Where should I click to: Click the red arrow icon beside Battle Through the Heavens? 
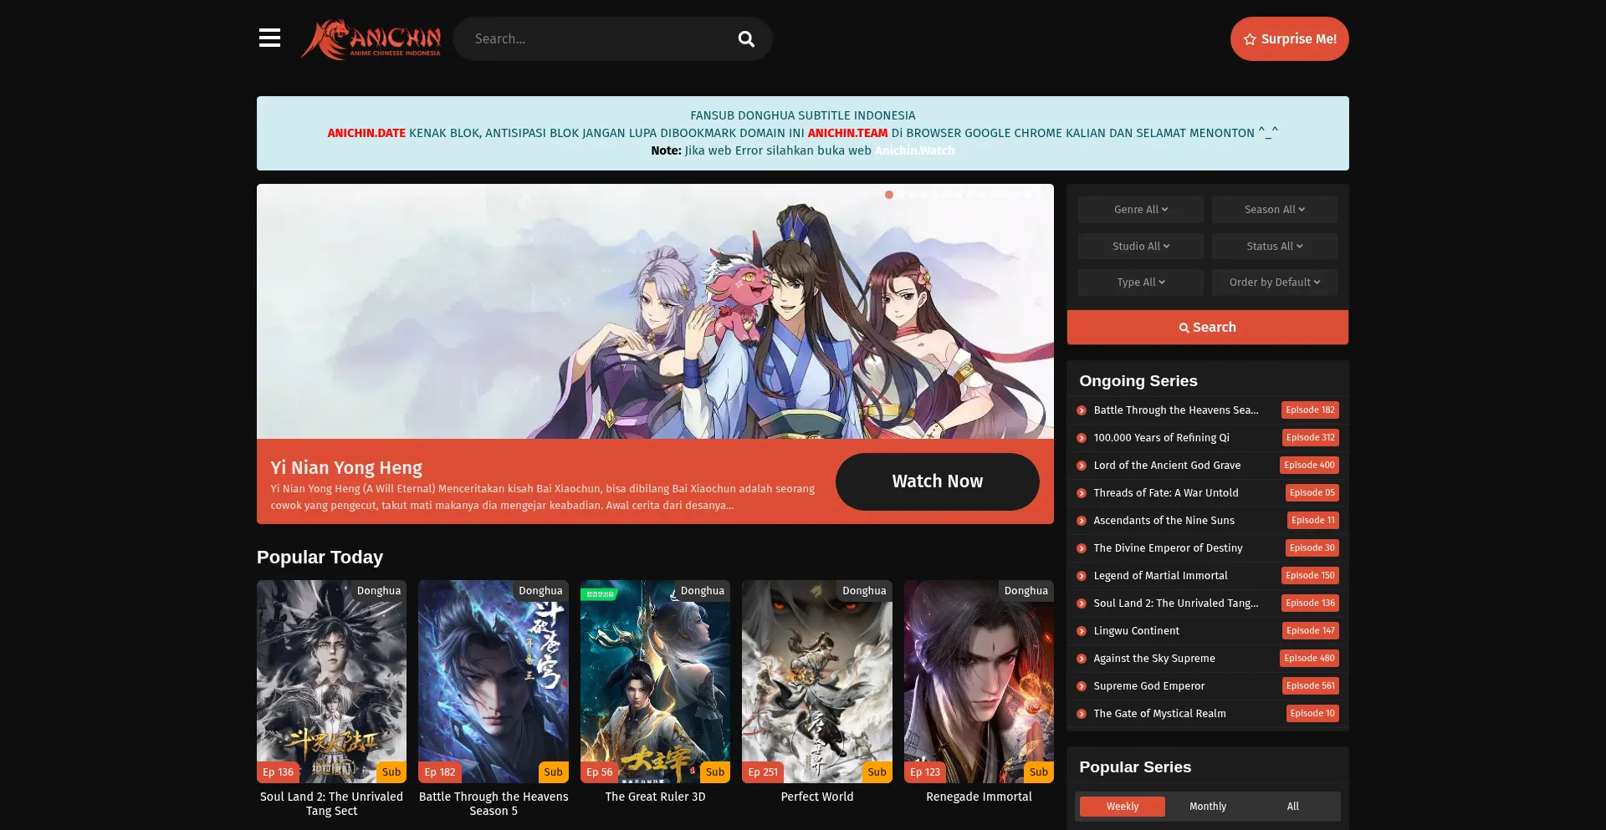tap(1082, 410)
